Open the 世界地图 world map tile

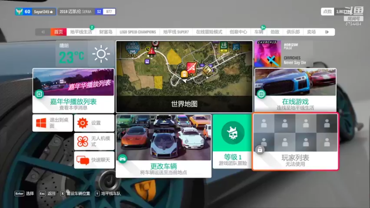point(184,77)
